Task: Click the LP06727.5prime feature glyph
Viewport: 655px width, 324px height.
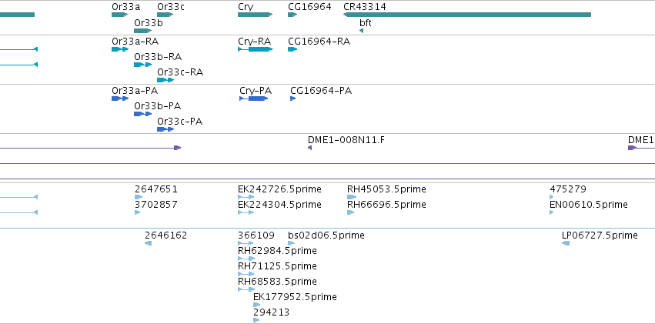Action: (x=566, y=243)
